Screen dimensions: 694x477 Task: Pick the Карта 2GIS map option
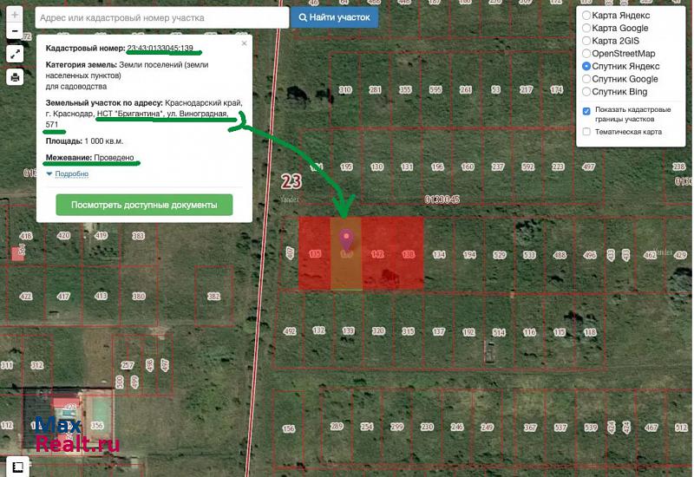pos(587,41)
